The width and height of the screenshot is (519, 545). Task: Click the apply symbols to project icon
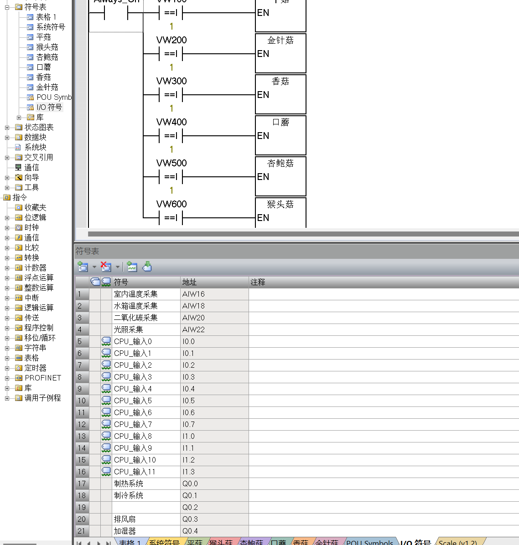click(x=147, y=267)
